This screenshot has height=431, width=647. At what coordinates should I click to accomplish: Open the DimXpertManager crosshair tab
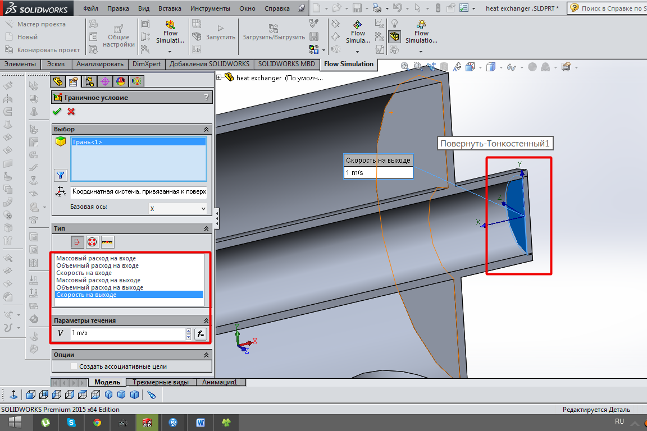coord(105,81)
